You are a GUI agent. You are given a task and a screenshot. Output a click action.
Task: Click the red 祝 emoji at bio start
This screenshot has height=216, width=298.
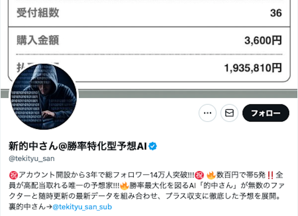click(14, 175)
